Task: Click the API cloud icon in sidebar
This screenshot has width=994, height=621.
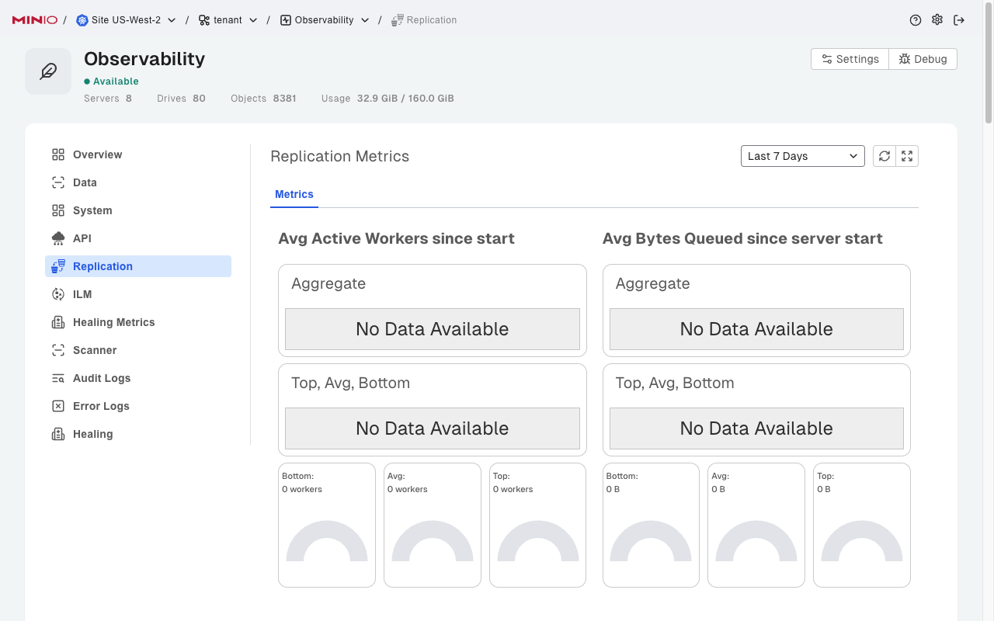Action: pos(58,238)
